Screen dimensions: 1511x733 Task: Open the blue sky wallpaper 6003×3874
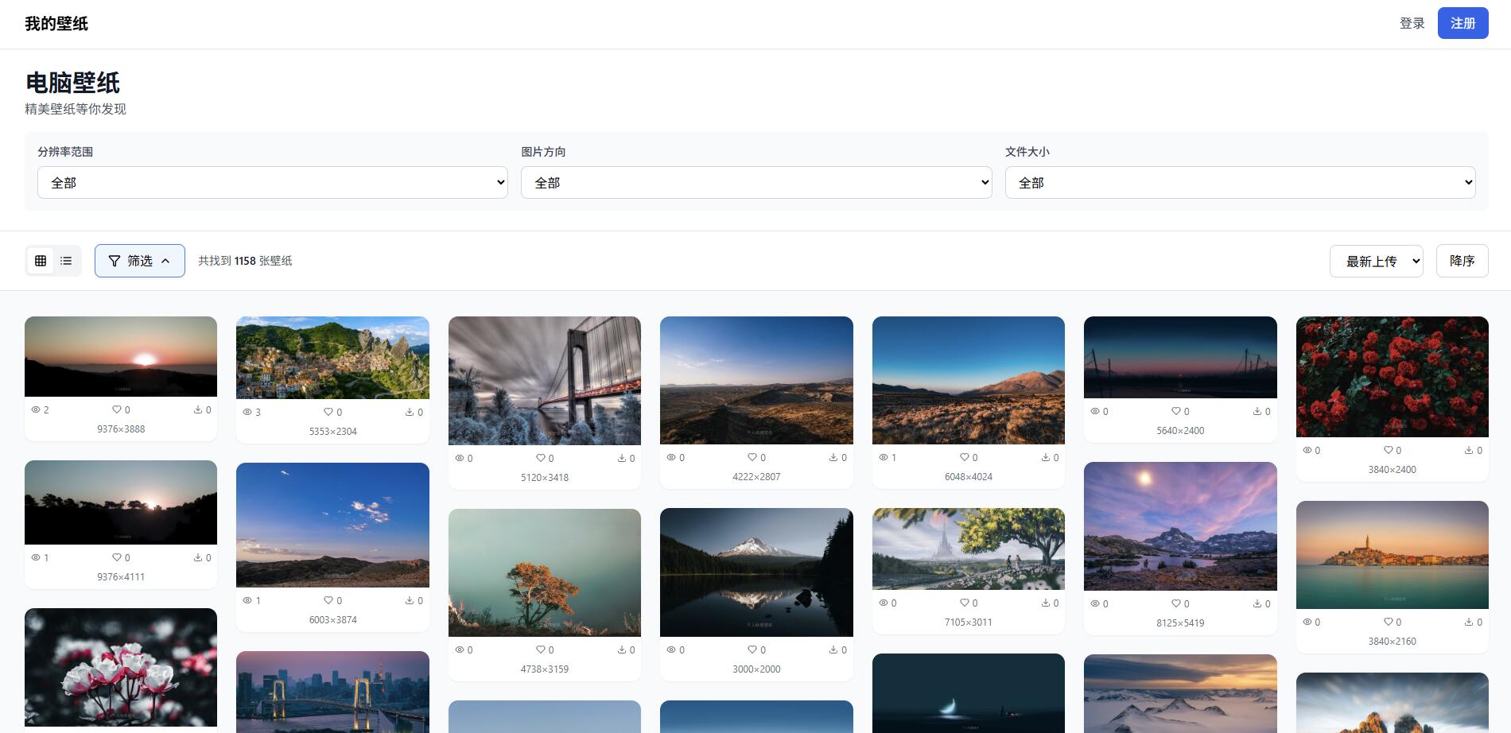(x=332, y=525)
